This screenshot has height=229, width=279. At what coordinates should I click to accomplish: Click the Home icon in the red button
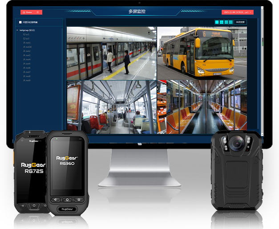[23, 12]
